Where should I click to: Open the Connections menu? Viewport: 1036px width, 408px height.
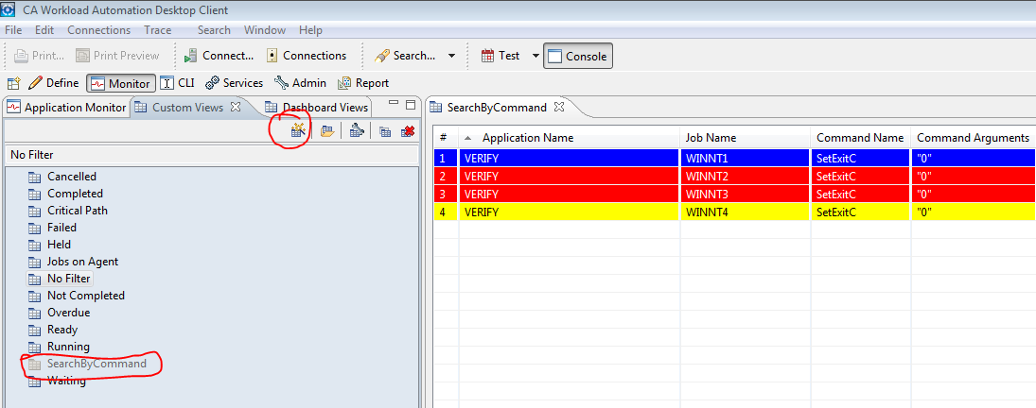tap(99, 30)
